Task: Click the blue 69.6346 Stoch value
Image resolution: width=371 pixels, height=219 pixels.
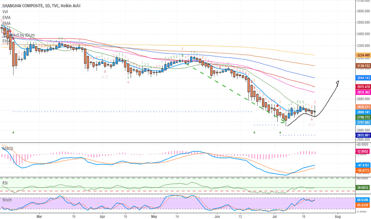Action: click(363, 200)
